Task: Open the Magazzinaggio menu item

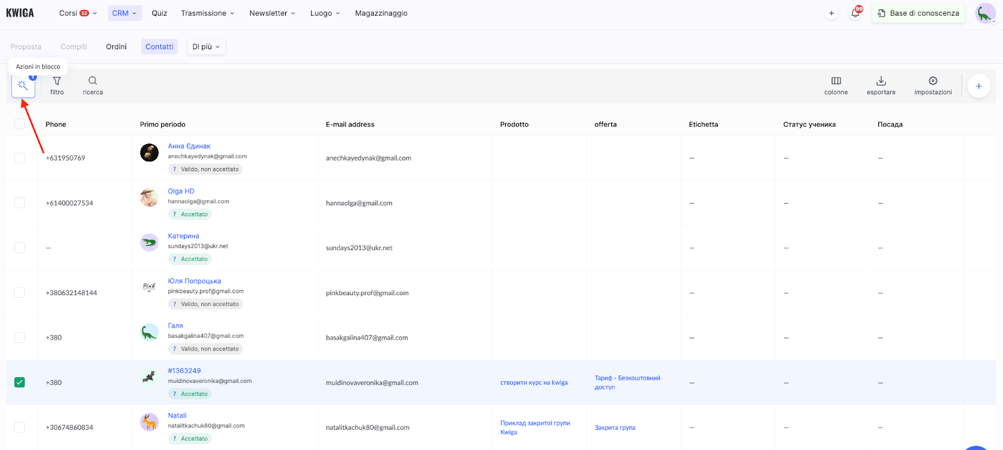Action: (x=381, y=13)
